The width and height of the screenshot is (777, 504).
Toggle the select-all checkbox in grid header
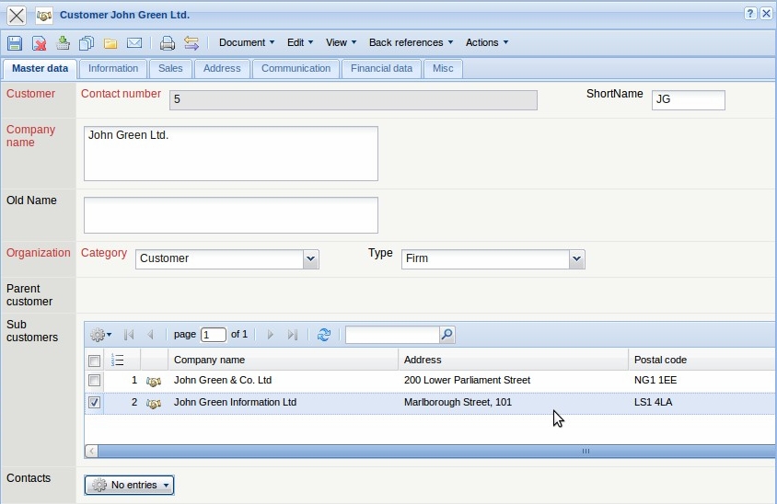(x=94, y=361)
